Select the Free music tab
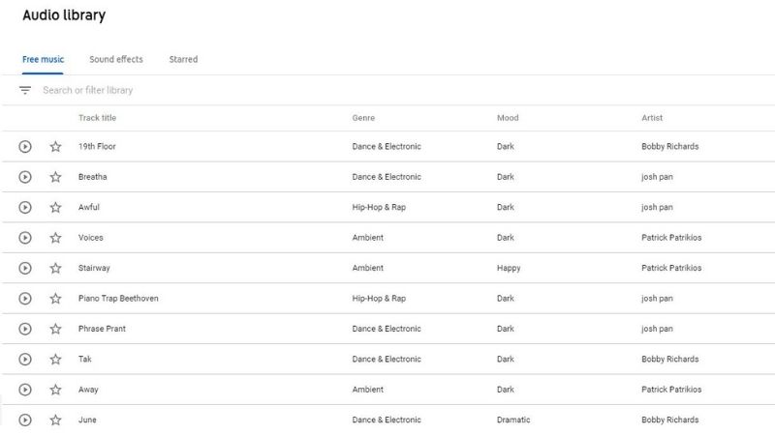Viewport: 775px width, 435px height. (x=43, y=59)
